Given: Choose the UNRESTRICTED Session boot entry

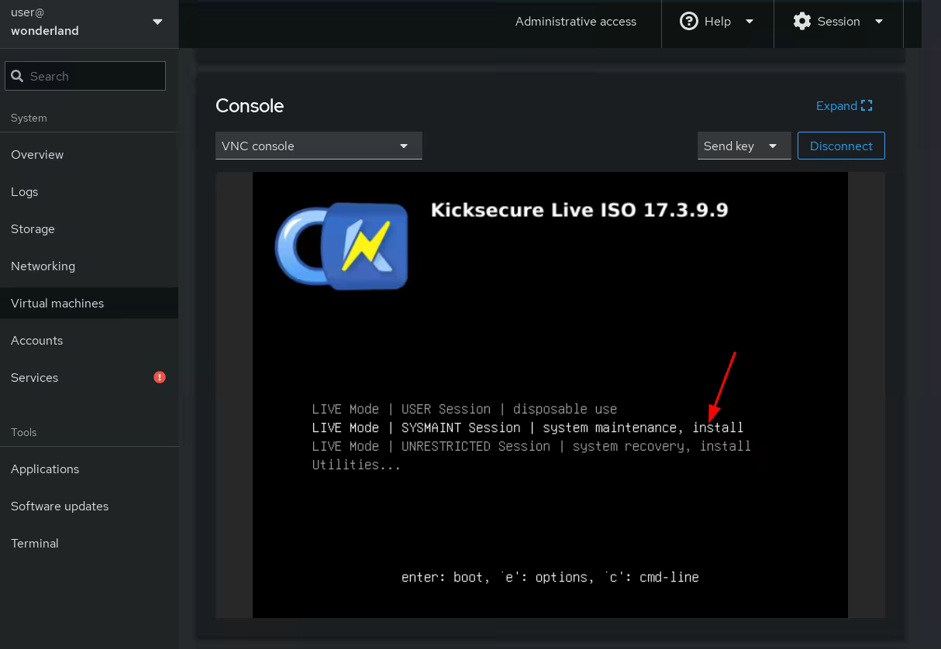Looking at the screenshot, I should coord(531,446).
